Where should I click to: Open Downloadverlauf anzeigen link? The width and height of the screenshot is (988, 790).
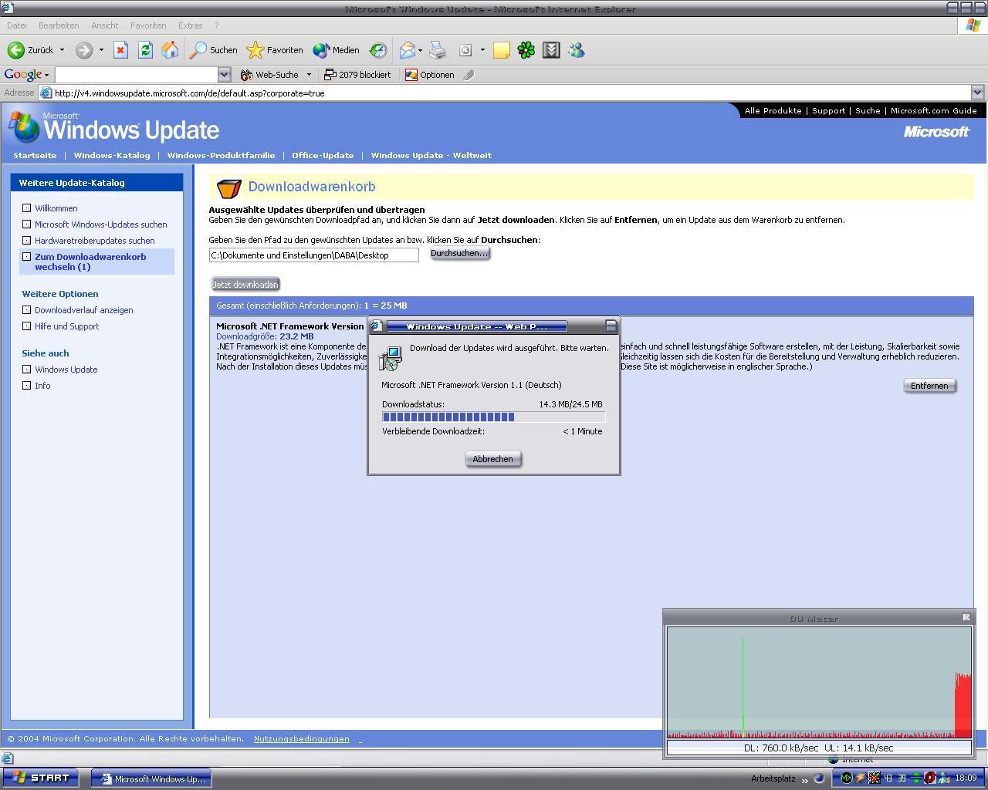(x=83, y=310)
